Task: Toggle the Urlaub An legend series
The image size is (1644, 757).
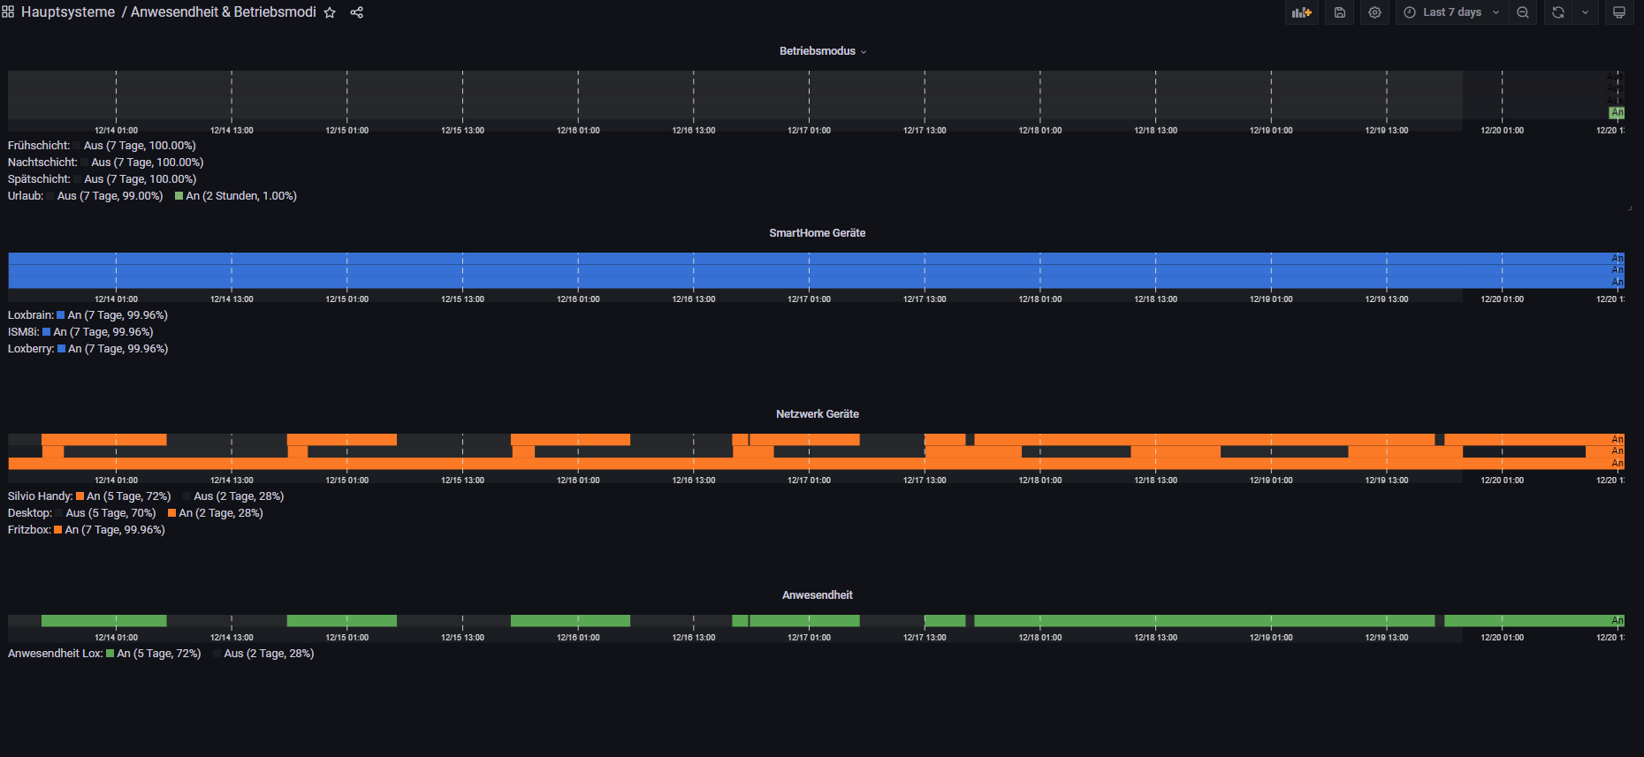Action: pyautogui.click(x=236, y=196)
